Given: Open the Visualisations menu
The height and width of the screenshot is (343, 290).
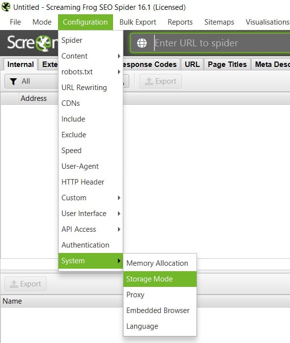Looking at the screenshot, I should [267, 22].
